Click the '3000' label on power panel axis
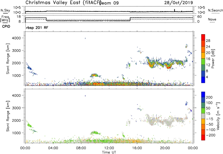The image size is (223, 154). click(x=16, y=51)
